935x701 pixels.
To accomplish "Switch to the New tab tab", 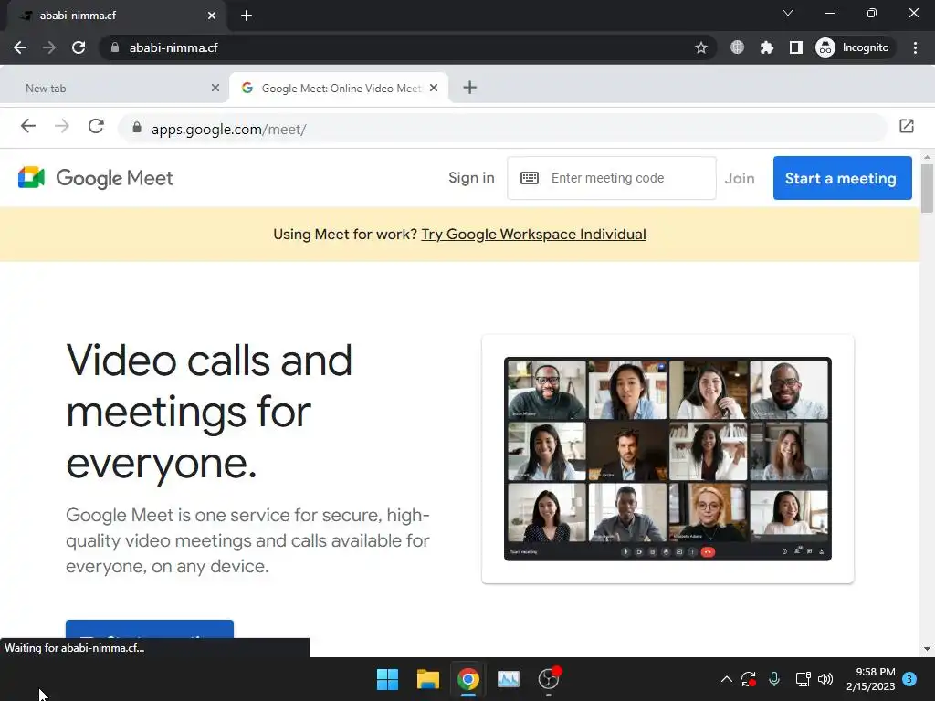I will coord(113,89).
